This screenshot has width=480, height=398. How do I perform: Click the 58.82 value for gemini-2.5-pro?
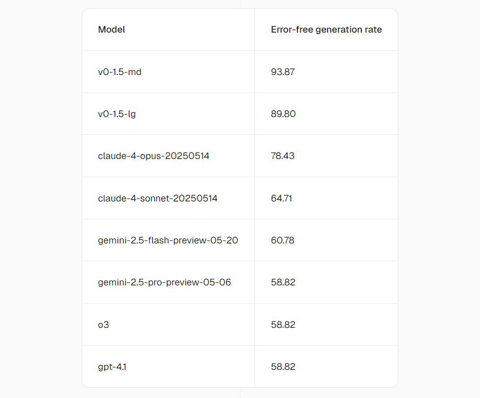click(283, 282)
